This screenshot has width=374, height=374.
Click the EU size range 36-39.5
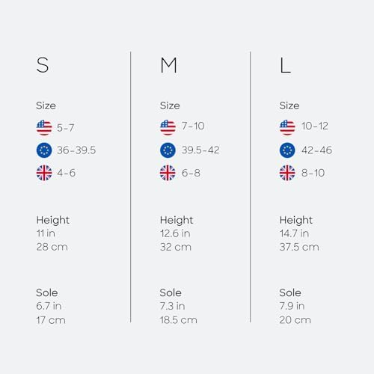click(76, 150)
